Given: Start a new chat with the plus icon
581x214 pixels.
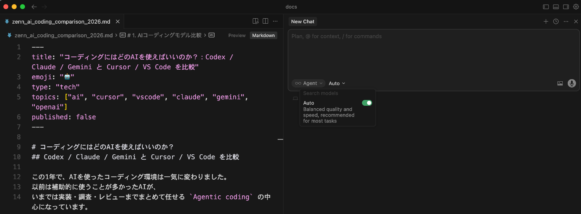Looking at the screenshot, I should [x=546, y=22].
